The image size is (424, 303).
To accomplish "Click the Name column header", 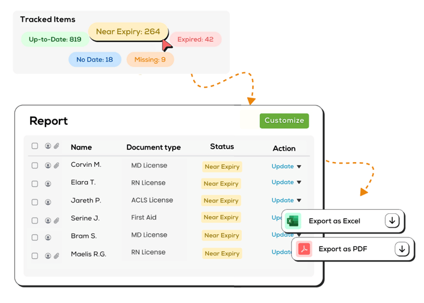I will click(x=81, y=148).
